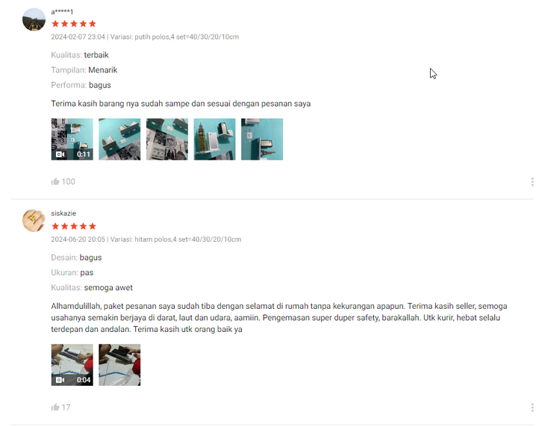Open a*****1's profile avatar
The image size is (542, 426).
pos(34,19)
